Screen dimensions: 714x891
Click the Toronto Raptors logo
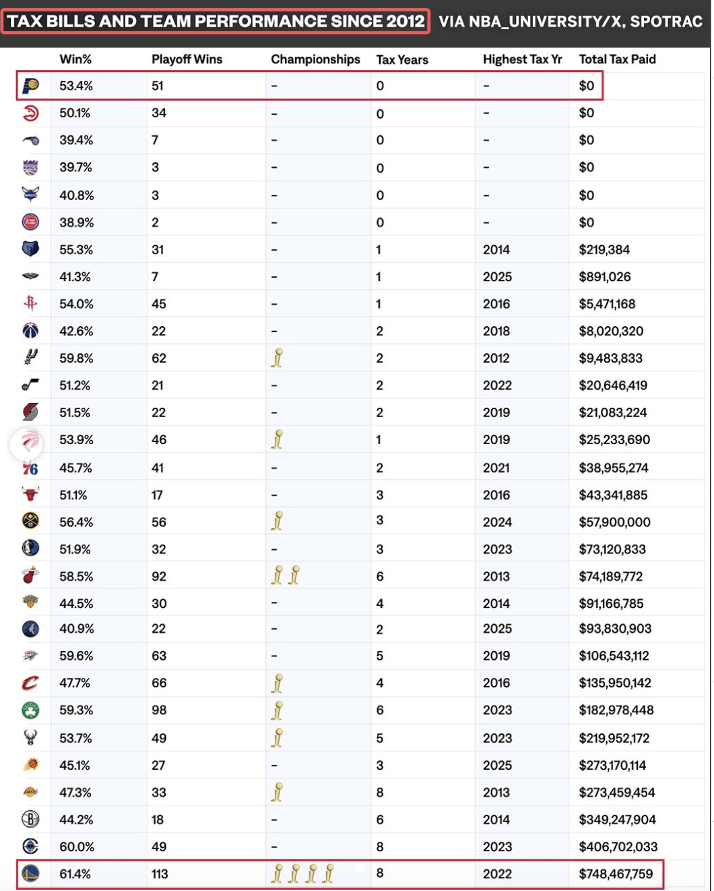click(x=31, y=440)
